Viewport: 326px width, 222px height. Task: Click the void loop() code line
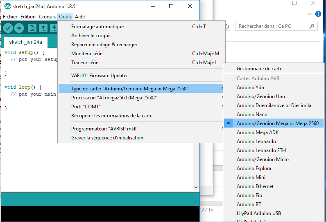point(23,87)
